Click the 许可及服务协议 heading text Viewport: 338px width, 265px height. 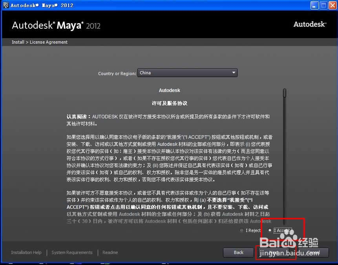tap(170, 103)
